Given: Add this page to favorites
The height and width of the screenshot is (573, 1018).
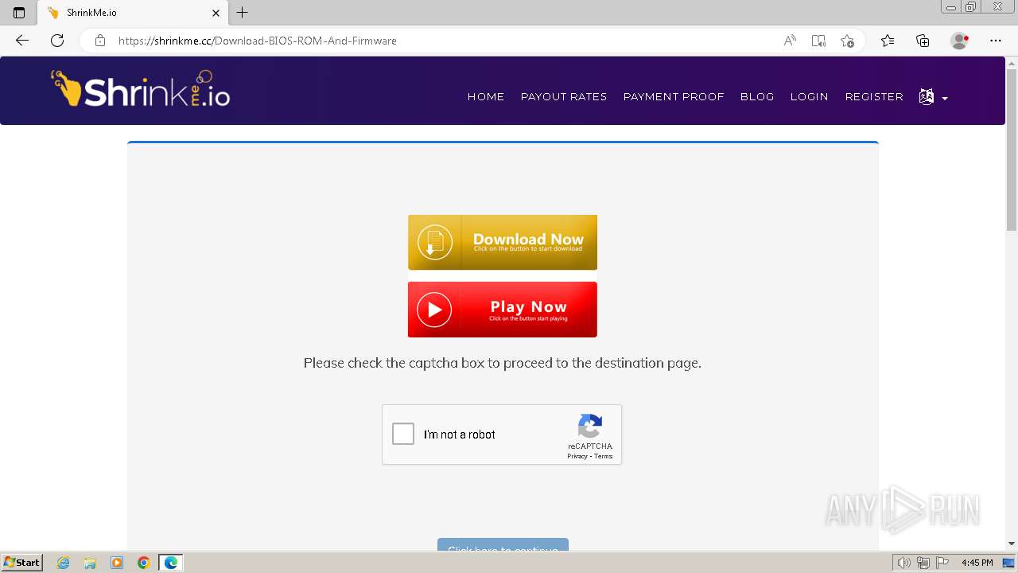Looking at the screenshot, I should pos(847,41).
